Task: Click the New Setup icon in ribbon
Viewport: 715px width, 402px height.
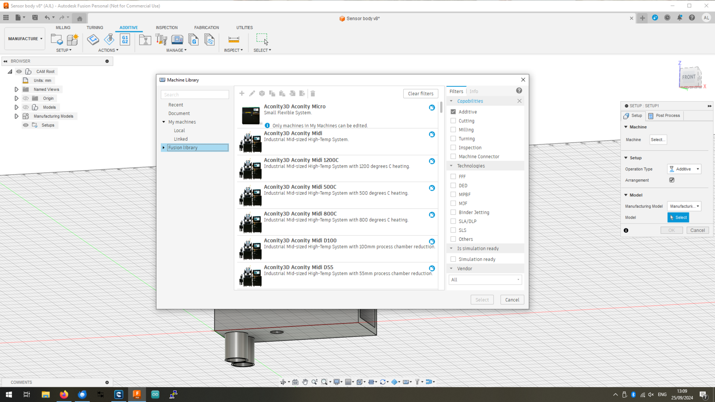Action: click(x=56, y=39)
